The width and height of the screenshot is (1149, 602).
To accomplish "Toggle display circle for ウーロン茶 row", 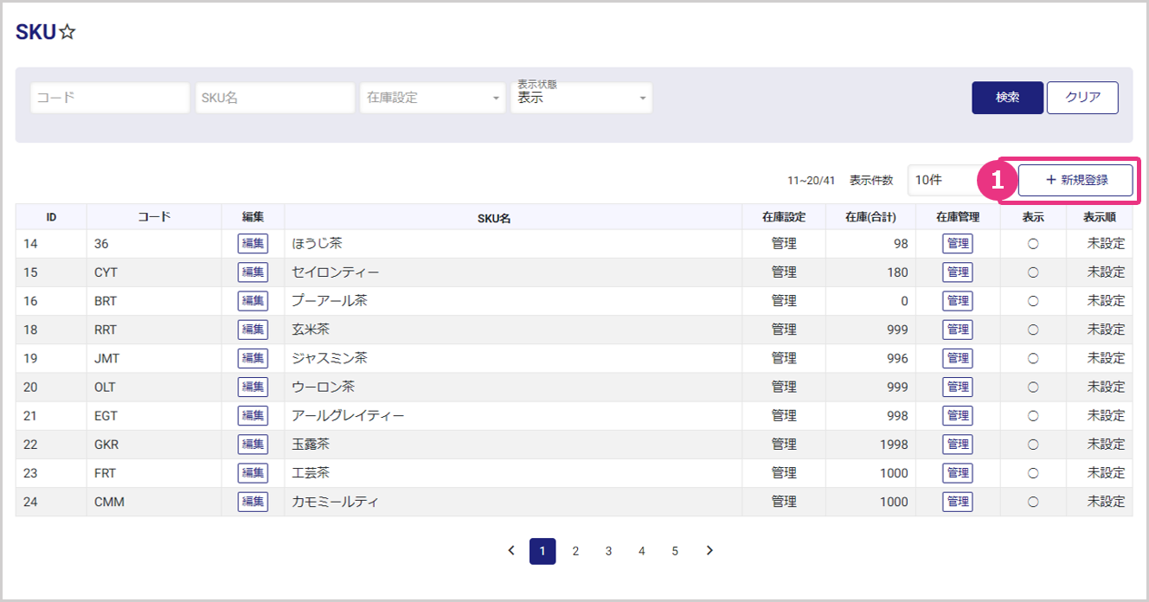I will pos(1033,387).
